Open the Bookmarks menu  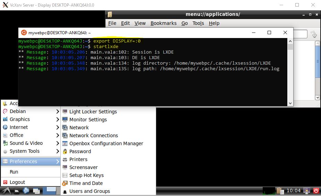coord(163,23)
